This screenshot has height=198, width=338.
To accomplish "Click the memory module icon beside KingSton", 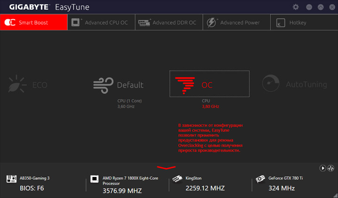I will [177, 179].
